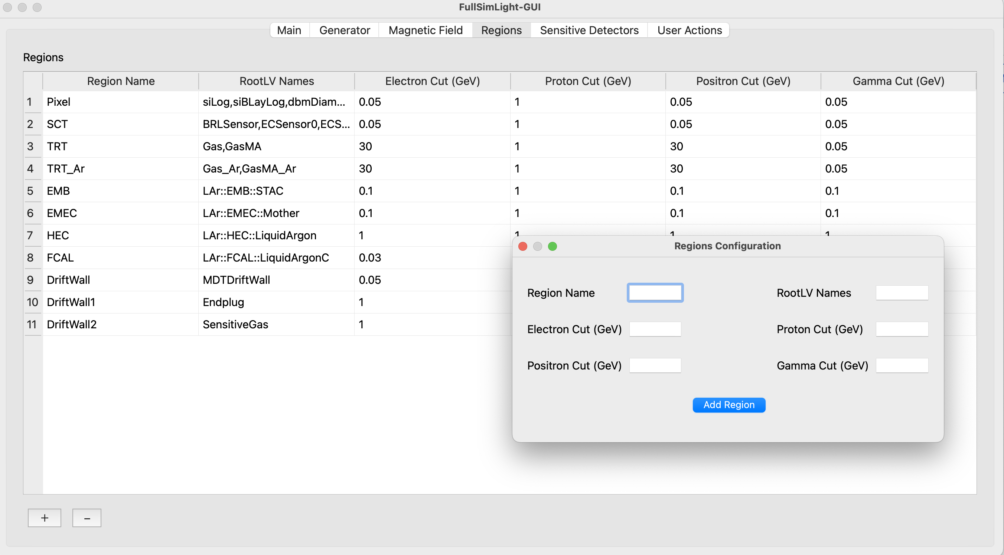Click the LAr::EMB::STAC cell
Screen dimensions: 1004x555
pos(277,191)
